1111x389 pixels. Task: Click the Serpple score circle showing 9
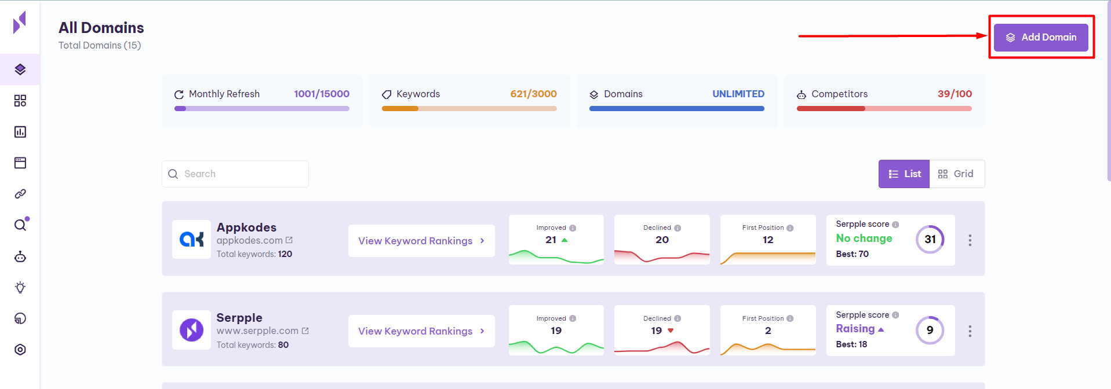click(930, 330)
